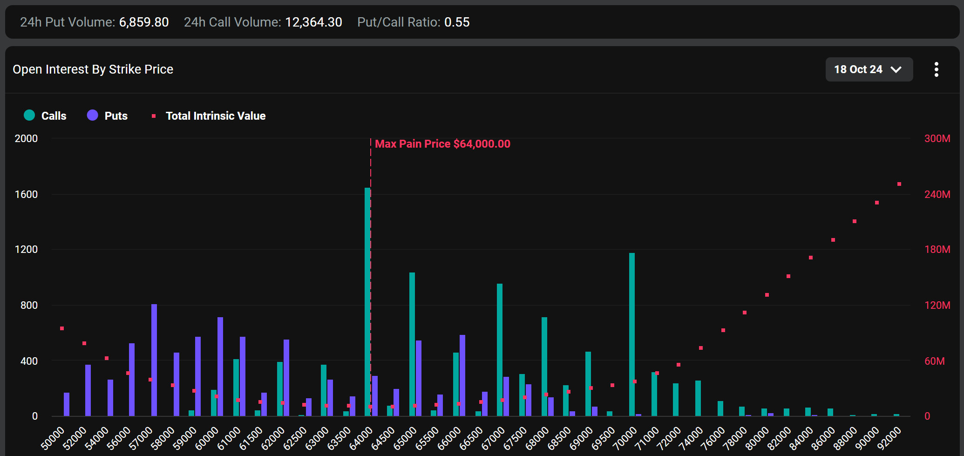Click the 180M right axis label
This screenshot has height=456, width=964.
click(937, 249)
